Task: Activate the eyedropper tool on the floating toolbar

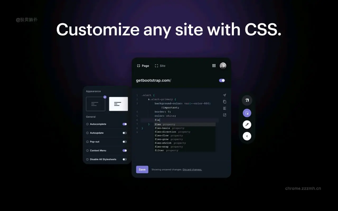Action: coord(247,124)
